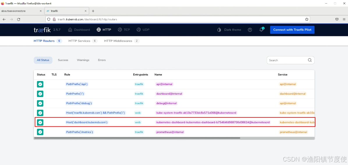Click the Traefik logo in the header
This screenshot has height=165, width=348.
[42, 30]
